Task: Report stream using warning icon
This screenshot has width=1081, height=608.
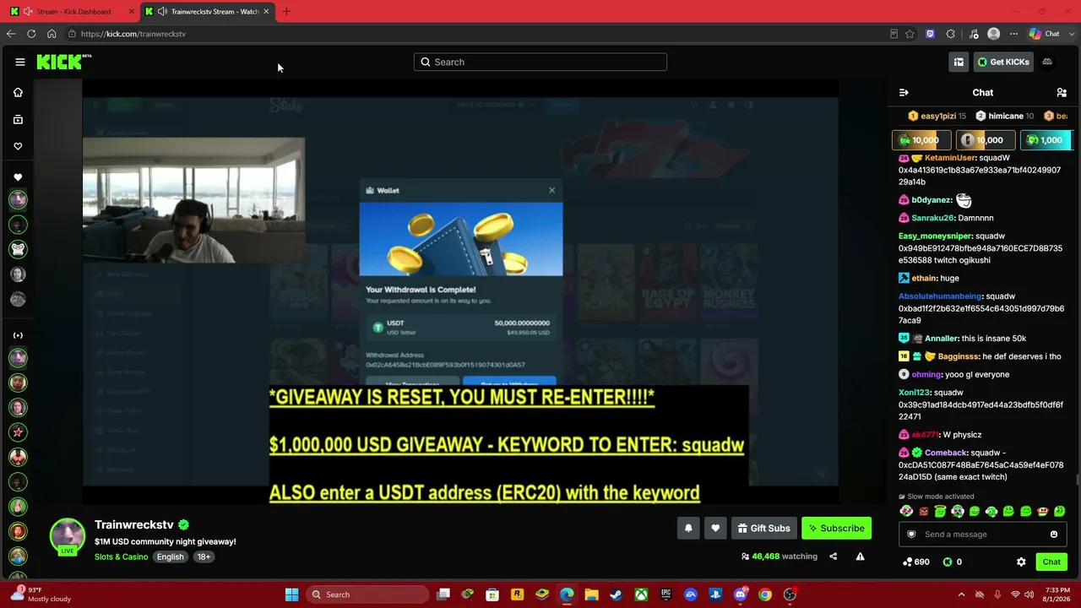Action: point(860,556)
